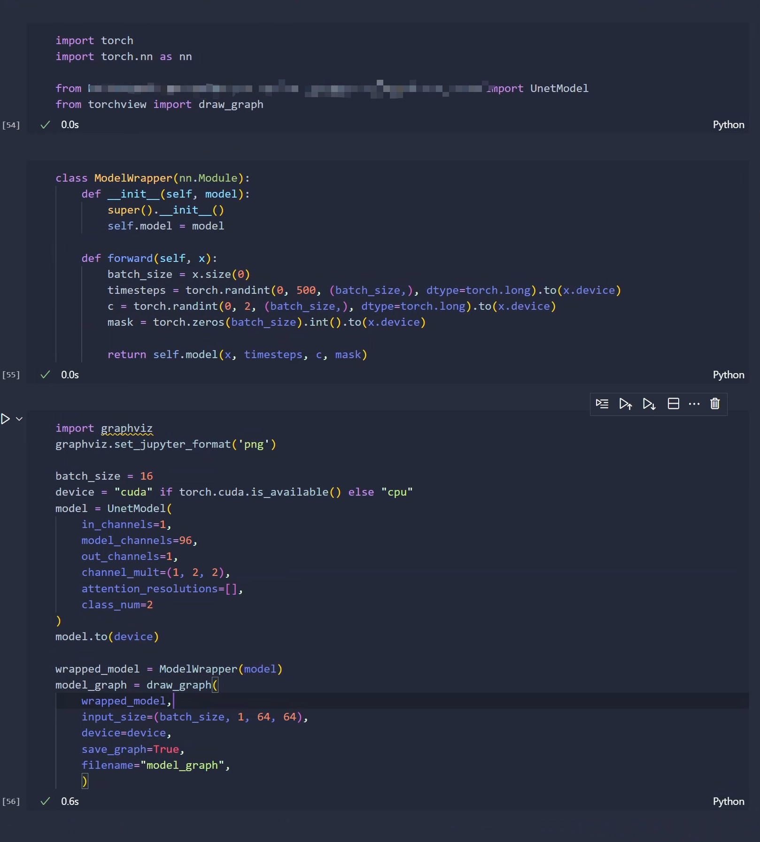This screenshot has width=760, height=842.
Task: Select the Run by Line toolbar icon
Action: point(602,404)
